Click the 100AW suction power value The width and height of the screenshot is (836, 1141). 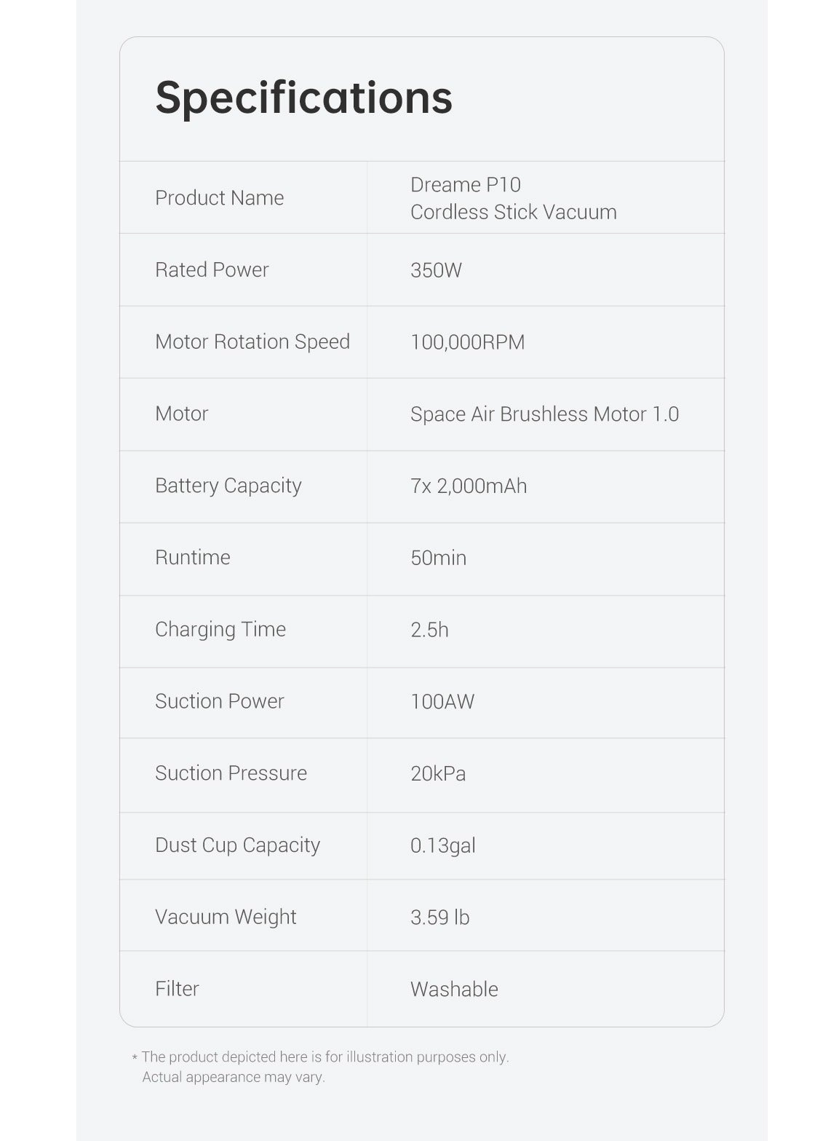[442, 701]
